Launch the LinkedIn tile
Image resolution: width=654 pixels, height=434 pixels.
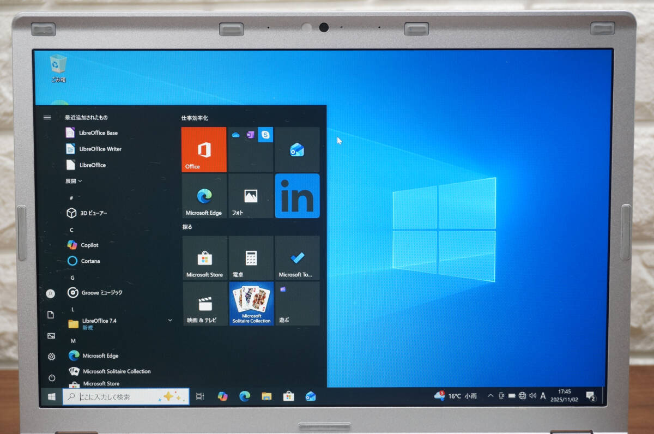click(x=297, y=196)
